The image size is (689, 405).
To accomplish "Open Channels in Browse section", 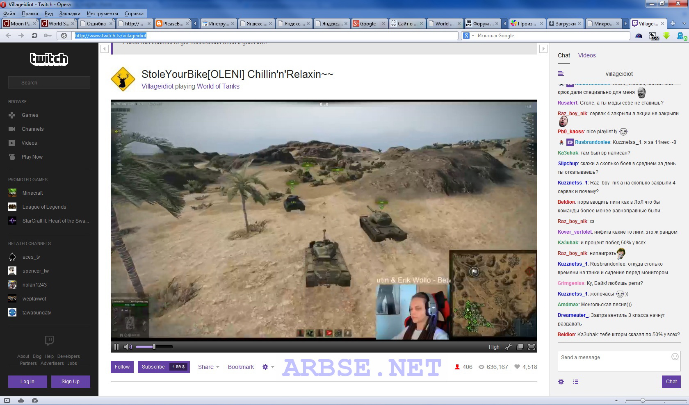I will click(x=32, y=129).
